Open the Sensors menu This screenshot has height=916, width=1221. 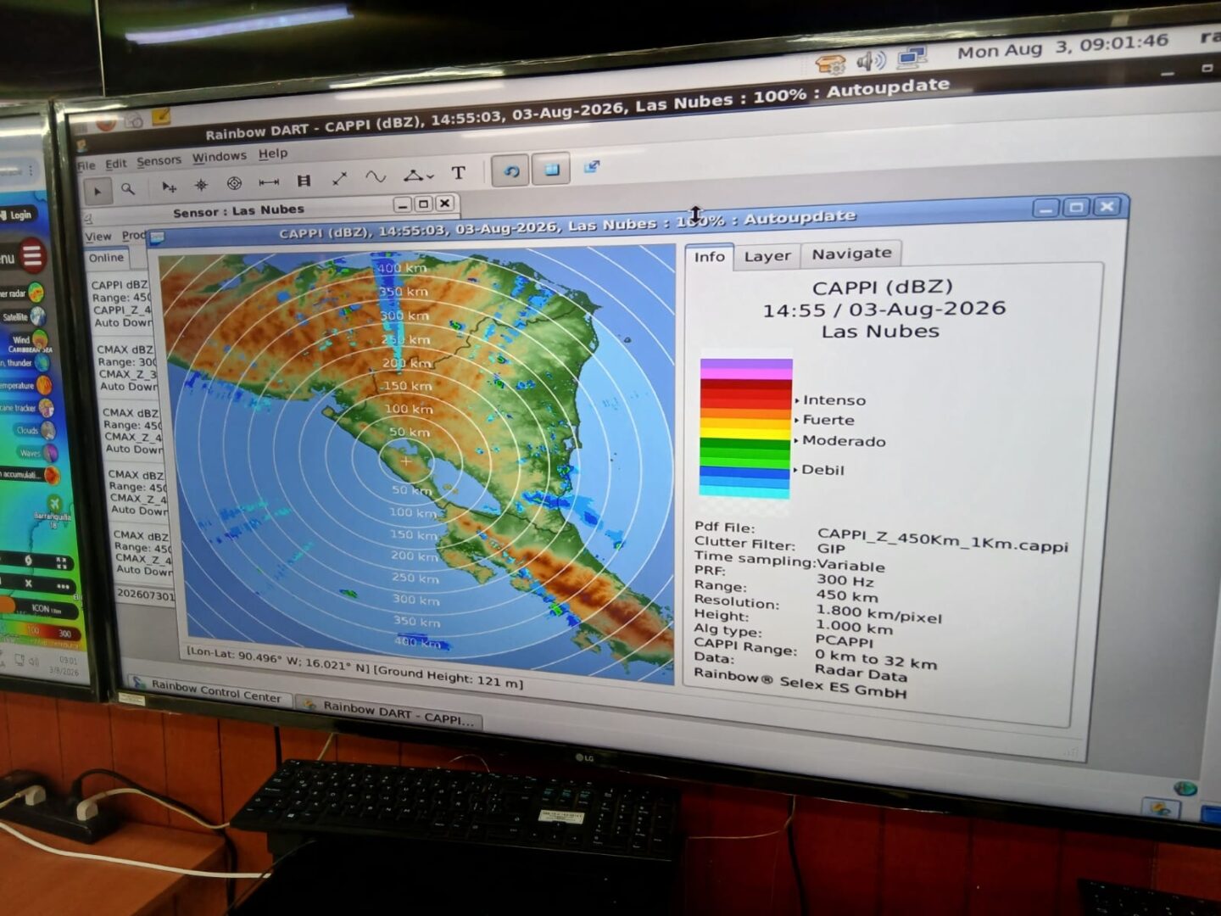point(159,160)
